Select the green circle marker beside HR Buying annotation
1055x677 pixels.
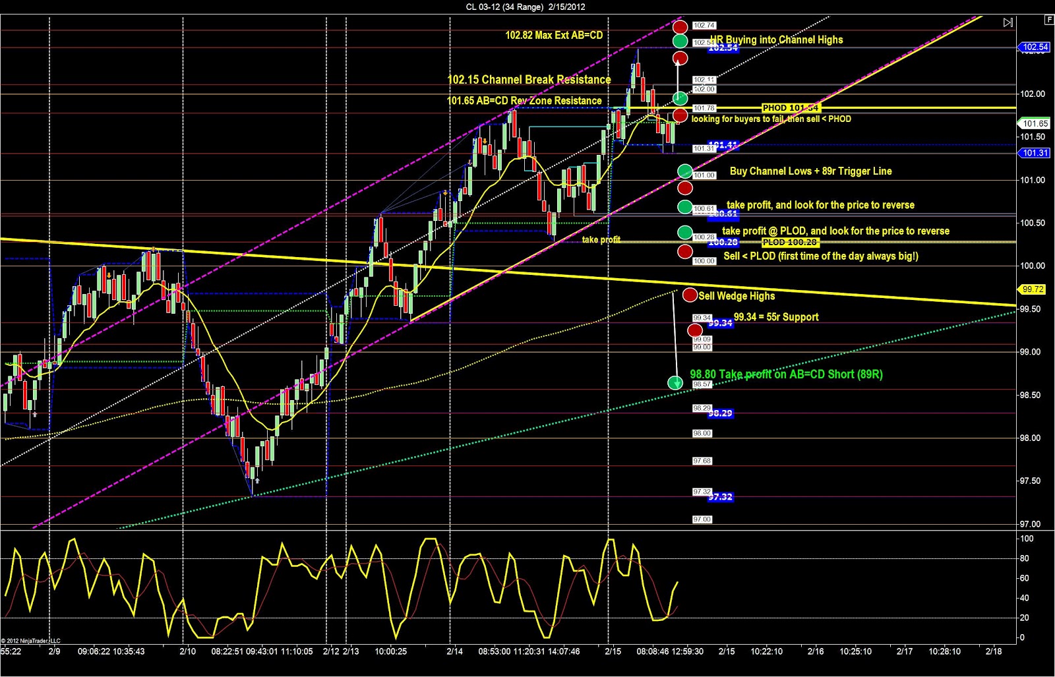click(x=681, y=42)
